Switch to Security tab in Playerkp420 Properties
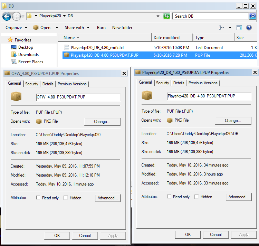This screenshot has height=246, width=259. pyautogui.click(x=163, y=83)
